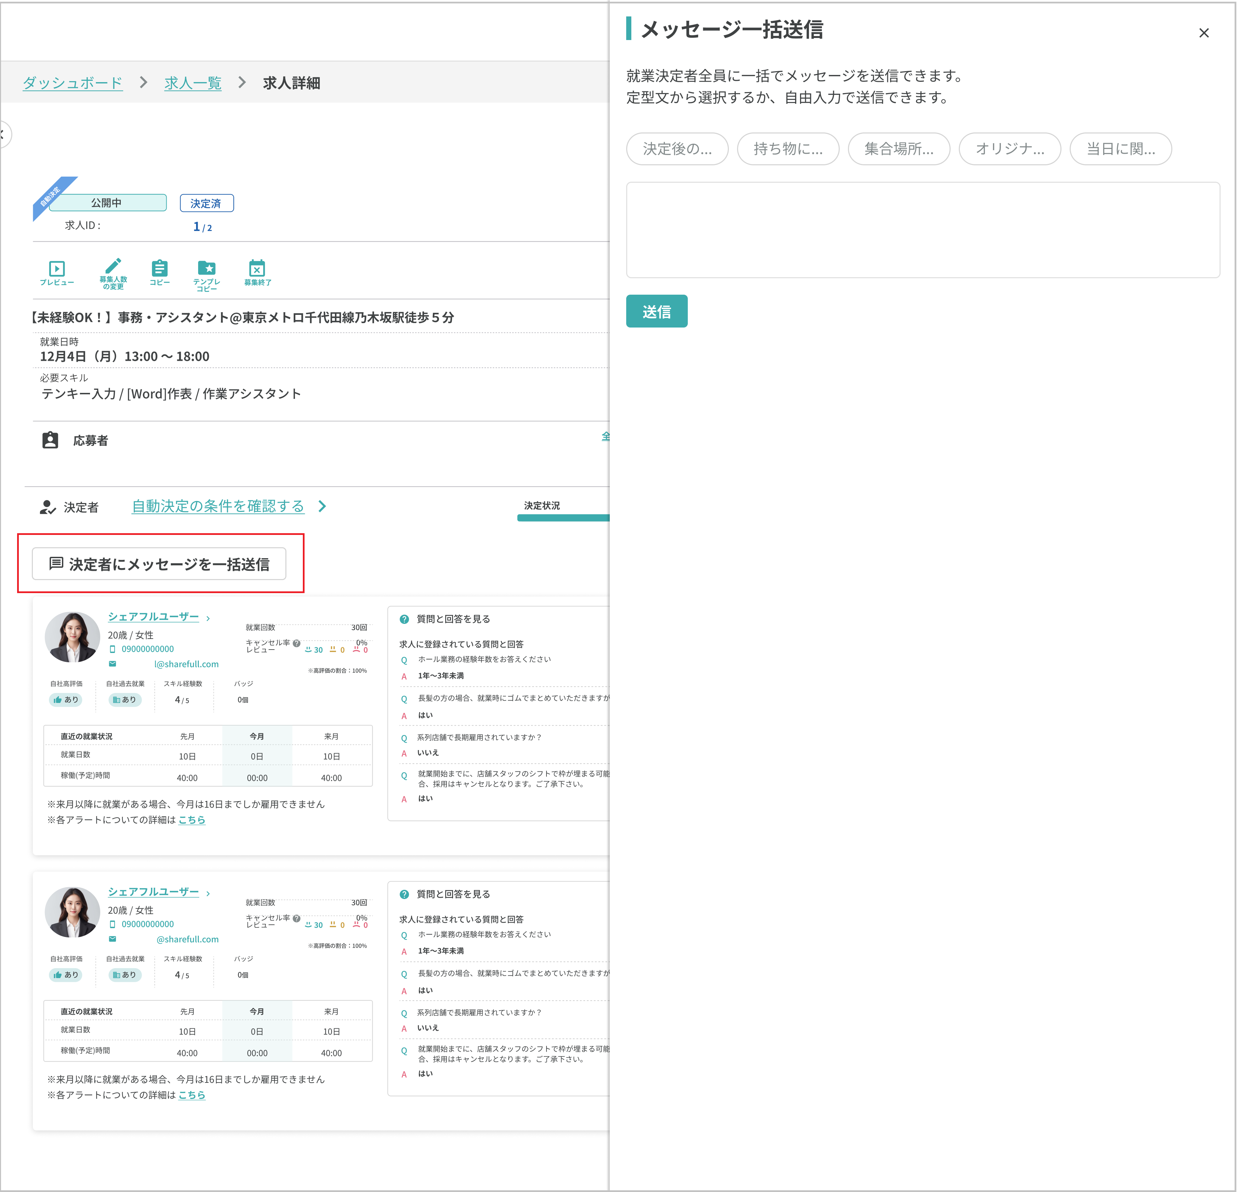Click chevron beside second シェアフルユーザー
The width and height of the screenshot is (1237, 1192).
[208, 894]
